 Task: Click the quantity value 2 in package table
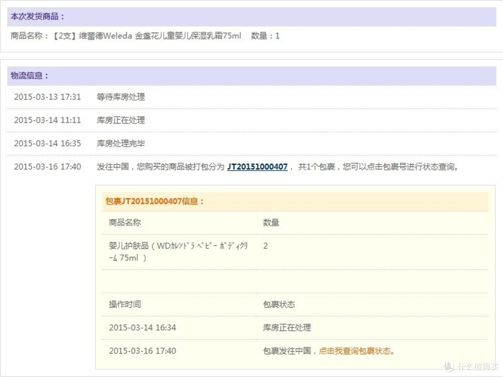click(265, 246)
